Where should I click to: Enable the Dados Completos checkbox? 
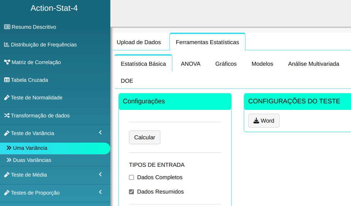tap(132, 178)
